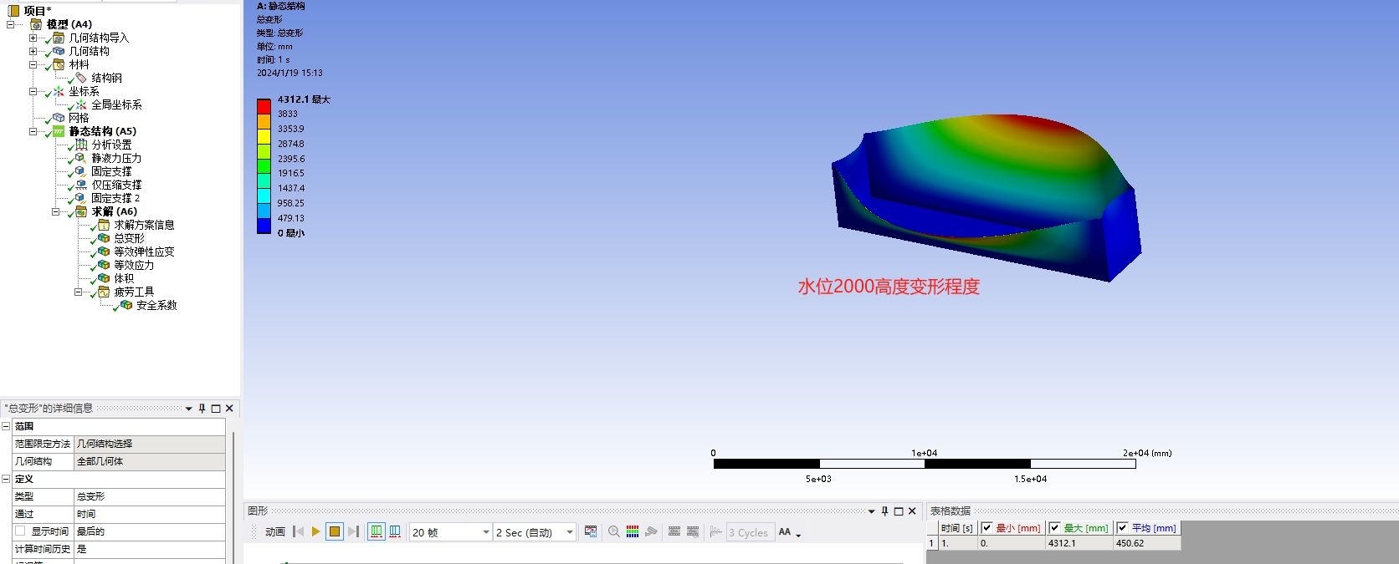Screen dimensions: 1399x564
Task: Click the red maximum color in legend
Action: [264, 106]
